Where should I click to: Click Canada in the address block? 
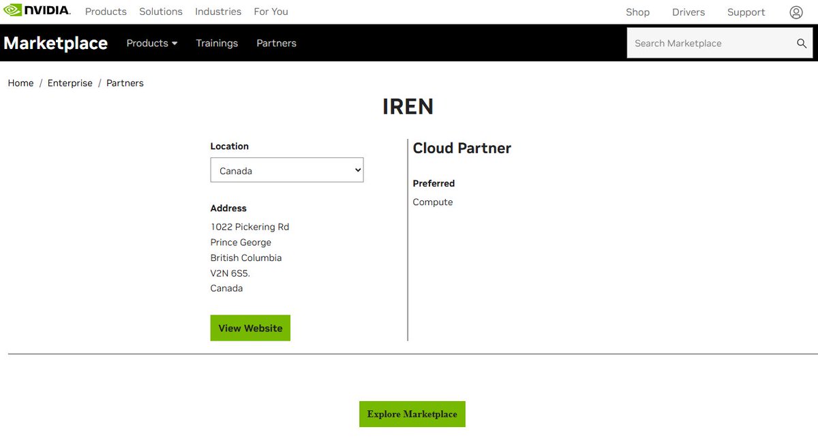[x=226, y=288]
